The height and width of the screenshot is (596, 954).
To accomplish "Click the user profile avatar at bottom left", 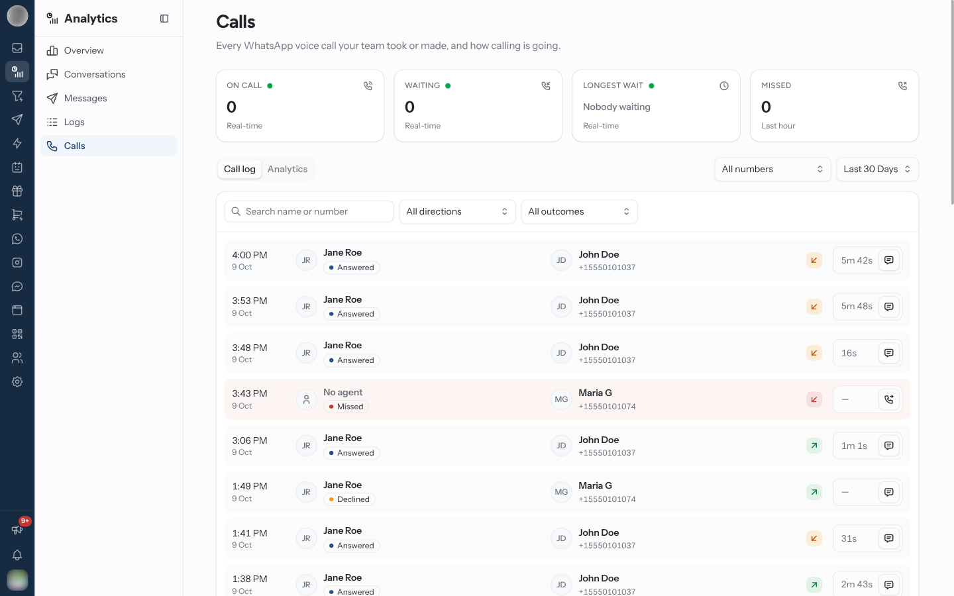I will tap(17, 580).
